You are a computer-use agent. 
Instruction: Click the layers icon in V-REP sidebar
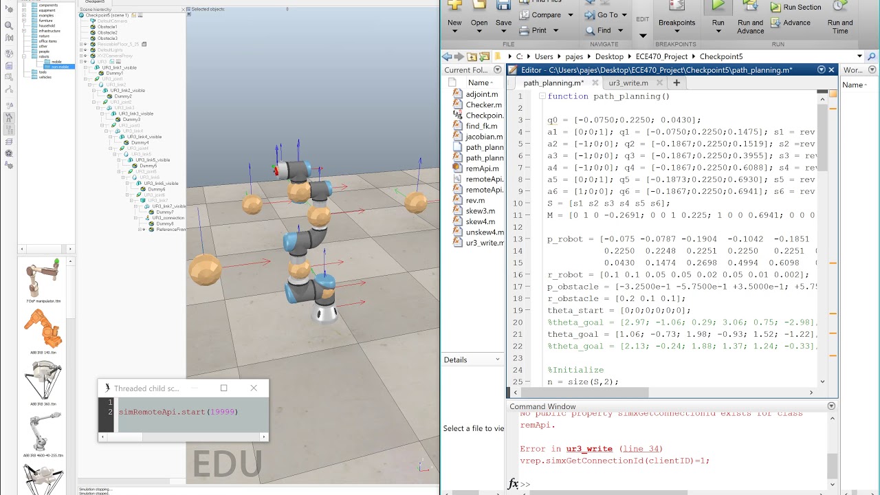pyautogui.click(x=9, y=142)
